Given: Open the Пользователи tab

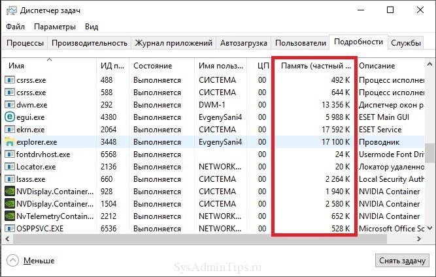Looking at the screenshot, I should [x=300, y=43].
